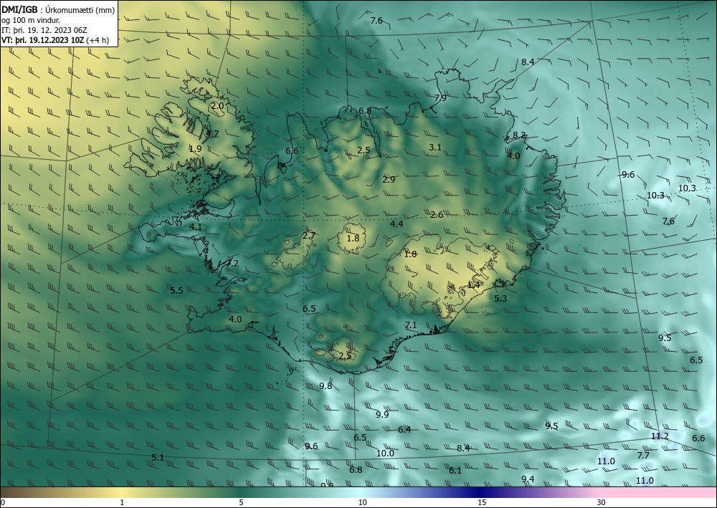Click the '15' label on the color scale
Viewport: 717px width, 508px height.
tap(482, 503)
